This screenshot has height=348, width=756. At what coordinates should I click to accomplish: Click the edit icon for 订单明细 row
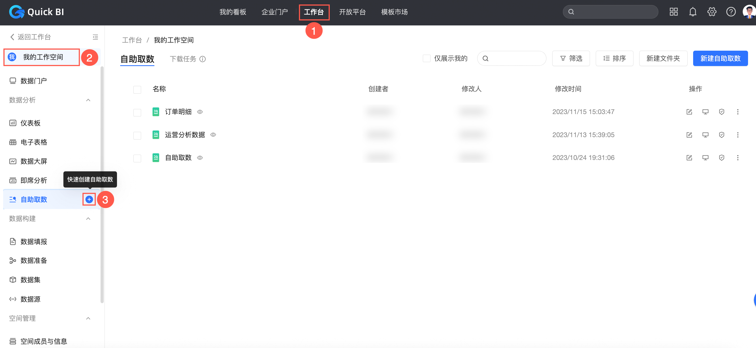(689, 112)
